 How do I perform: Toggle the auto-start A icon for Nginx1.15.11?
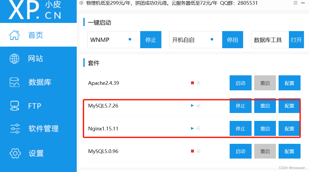[198, 128]
